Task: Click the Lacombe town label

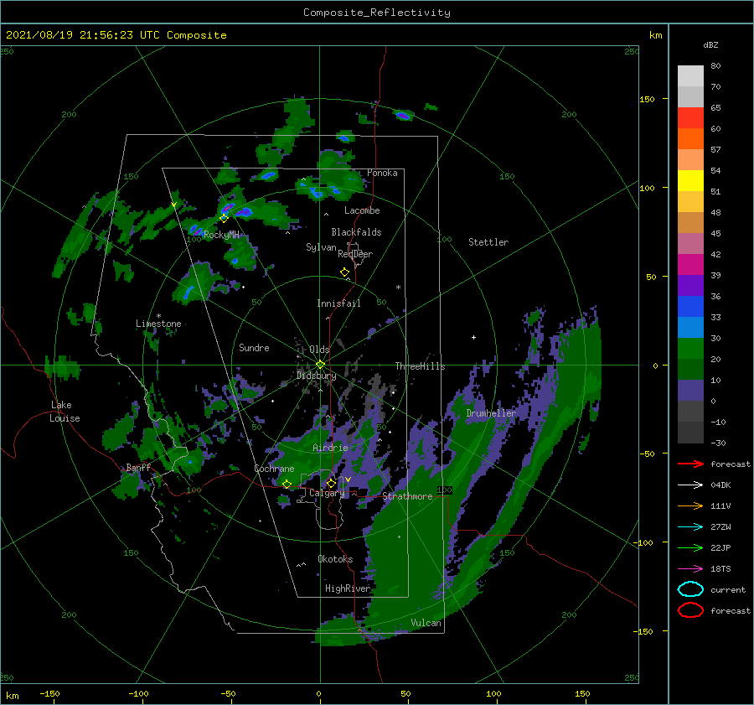Action: point(362,210)
